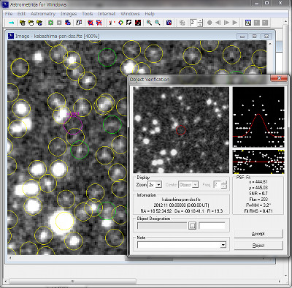Increase the toolbar number spinner value
The image size is (292, 288).
coord(200,21)
